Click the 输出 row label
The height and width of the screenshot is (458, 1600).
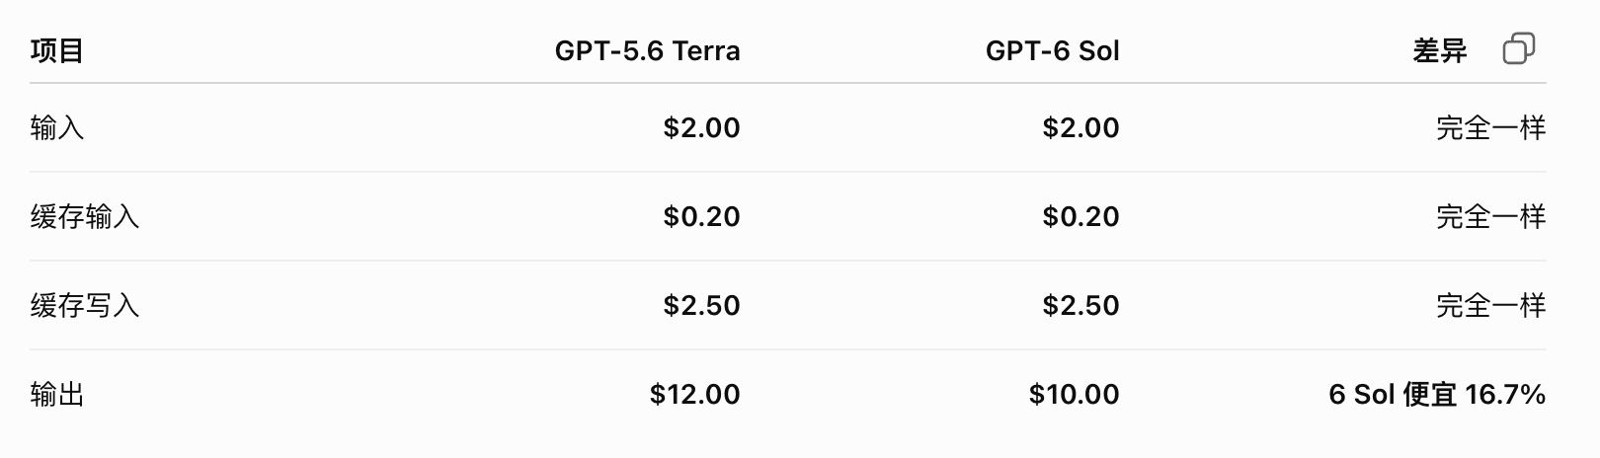(57, 395)
